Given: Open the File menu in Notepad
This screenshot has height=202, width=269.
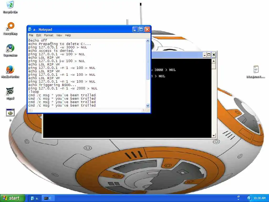Looking at the screenshot, I should point(31,35).
